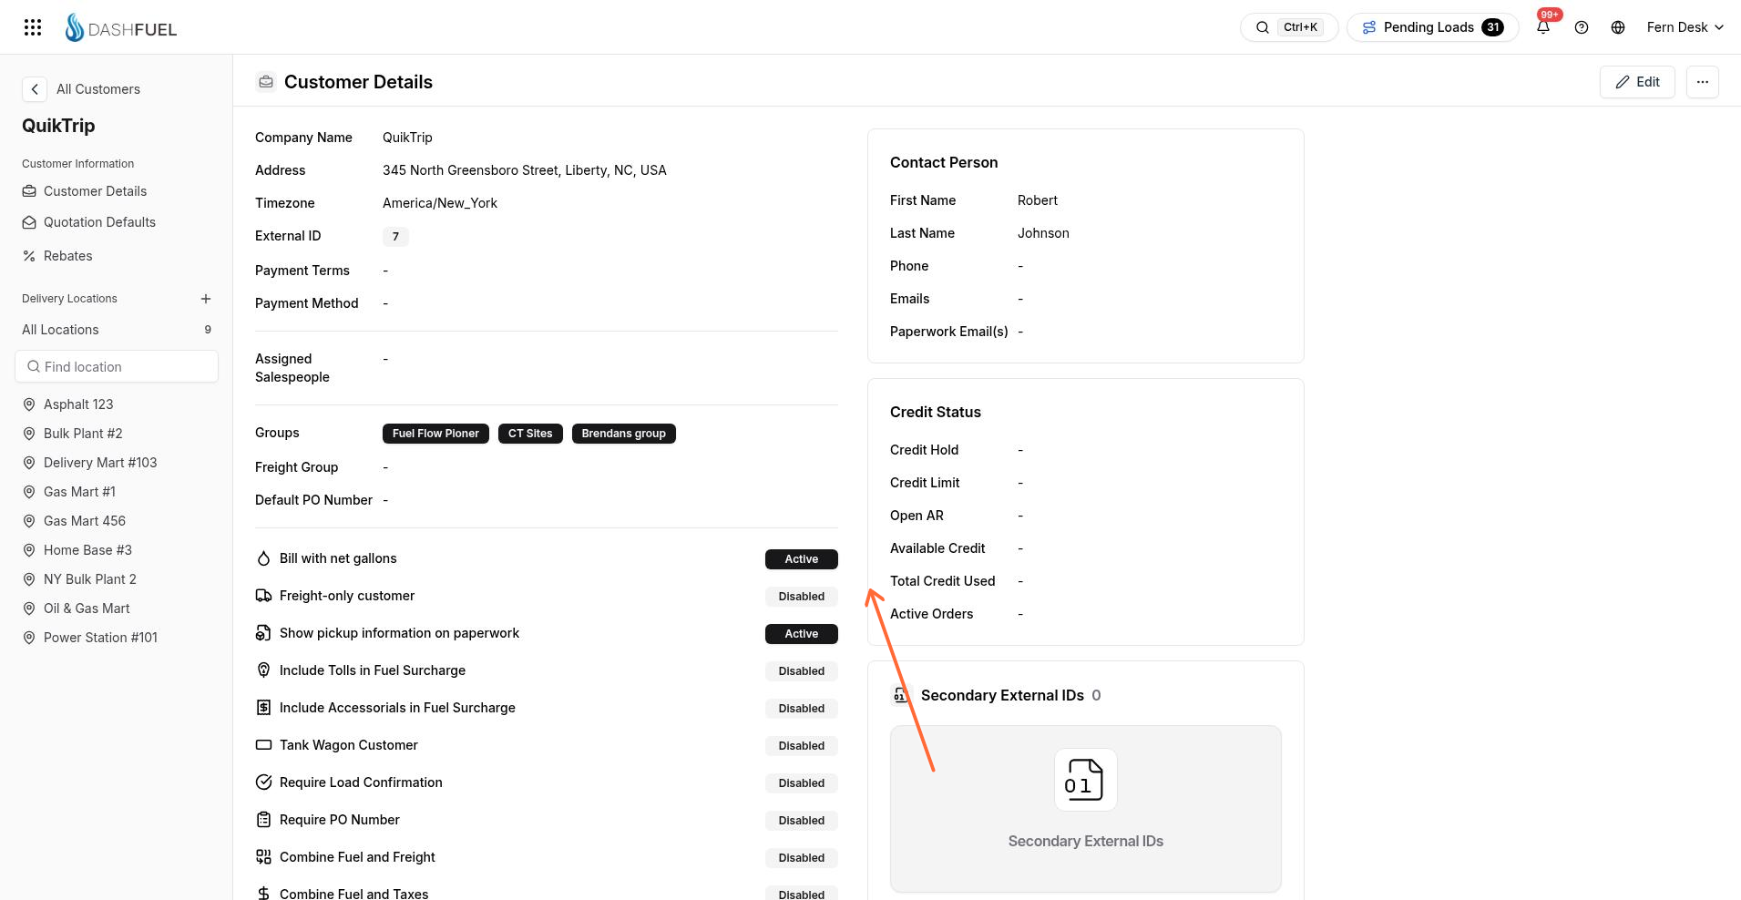Screen dimensions: 1741x900
Task: Click the contact last name Johnson
Action: 1043,233
